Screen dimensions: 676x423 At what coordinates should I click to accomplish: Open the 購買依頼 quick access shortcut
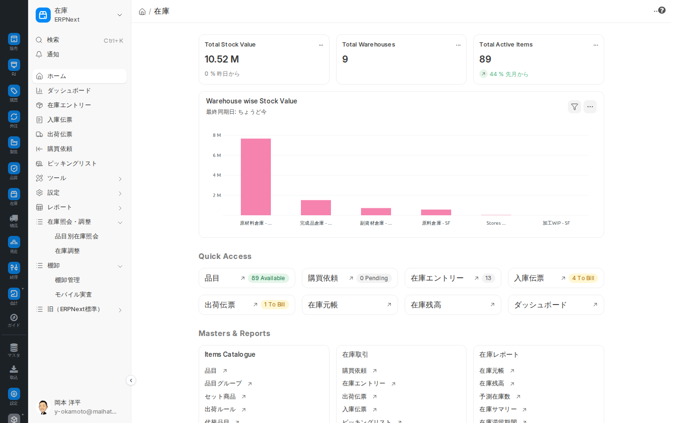tap(350, 278)
